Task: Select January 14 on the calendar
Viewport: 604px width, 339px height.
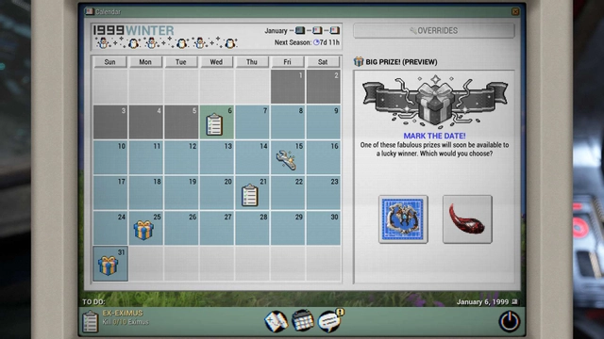Action: tap(252, 157)
